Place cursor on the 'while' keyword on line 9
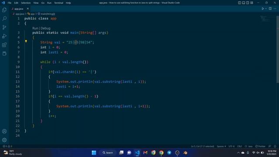The height and width of the screenshot is (157, 279). [x=45, y=62]
